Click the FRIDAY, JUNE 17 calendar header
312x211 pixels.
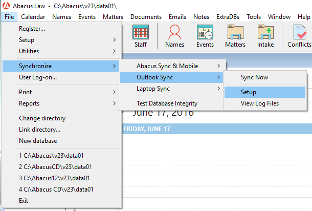point(217,129)
